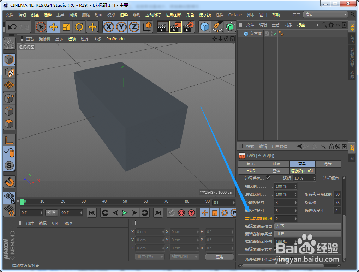The image size is (359, 272).
Task: Record active objects keyframe
Action: (x=171, y=213)
